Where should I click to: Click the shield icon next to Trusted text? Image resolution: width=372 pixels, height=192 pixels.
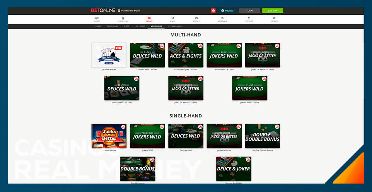coord(119,11)
